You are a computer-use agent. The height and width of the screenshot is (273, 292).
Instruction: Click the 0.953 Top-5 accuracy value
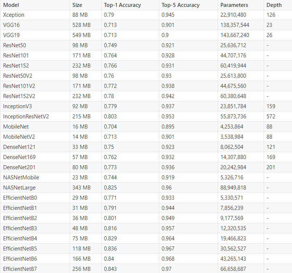(168, 117)
